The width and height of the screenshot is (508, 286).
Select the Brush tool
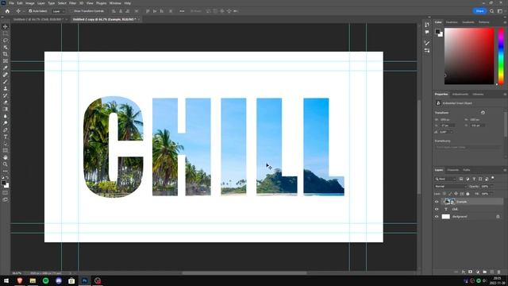click(6, 82)
